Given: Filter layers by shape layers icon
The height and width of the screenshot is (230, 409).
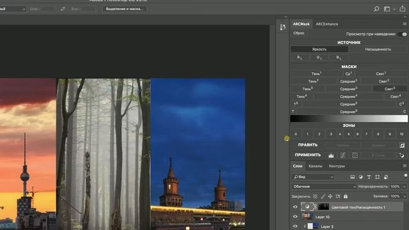Looking at the screenshot, I should pos(377,177).
